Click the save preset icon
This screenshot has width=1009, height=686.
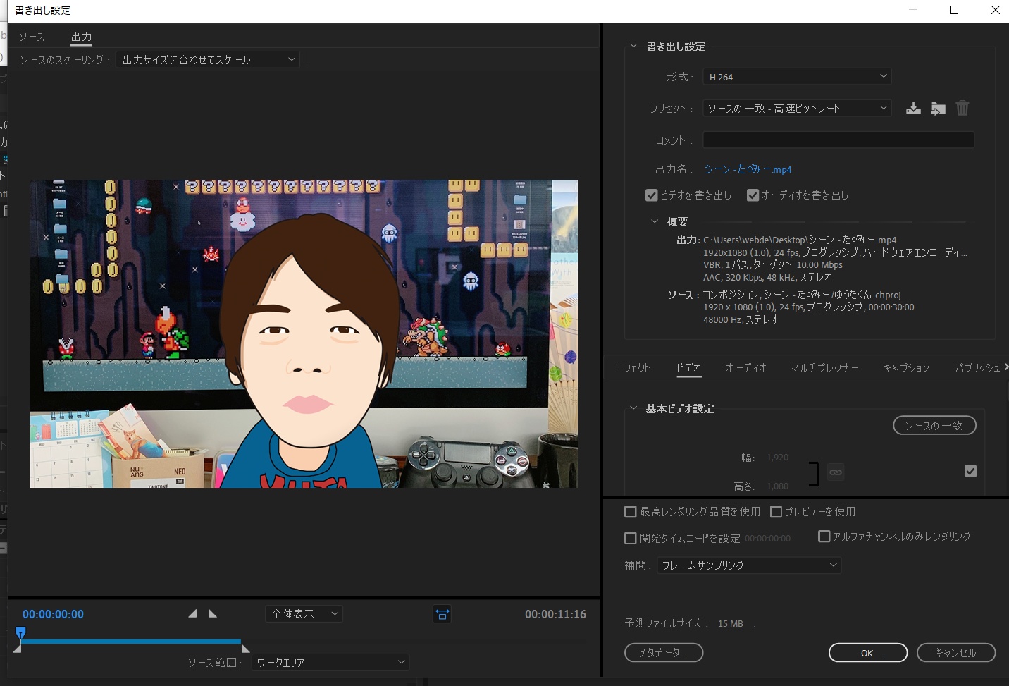(913, 109)
